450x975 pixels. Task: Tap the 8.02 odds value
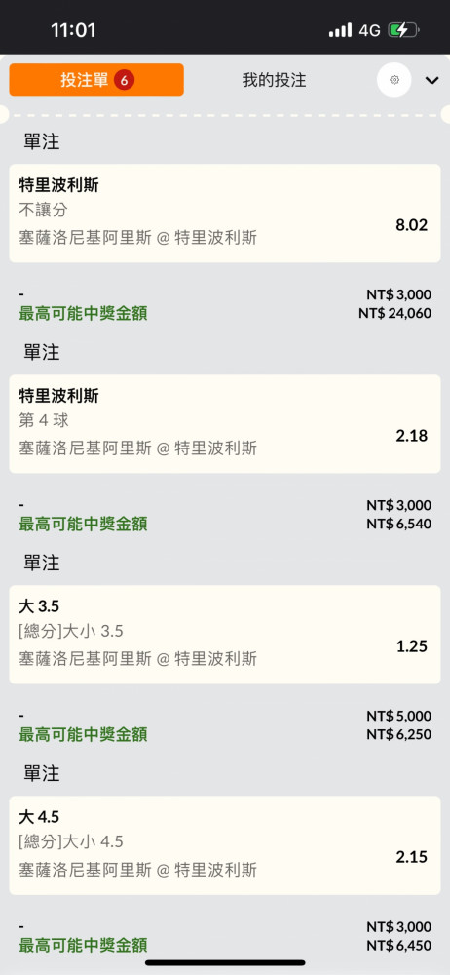pos(411,225)
